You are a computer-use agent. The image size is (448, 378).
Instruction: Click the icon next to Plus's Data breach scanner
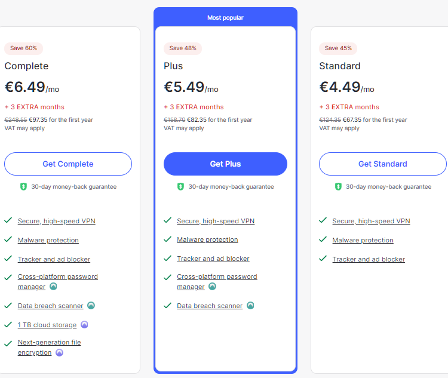250,305
